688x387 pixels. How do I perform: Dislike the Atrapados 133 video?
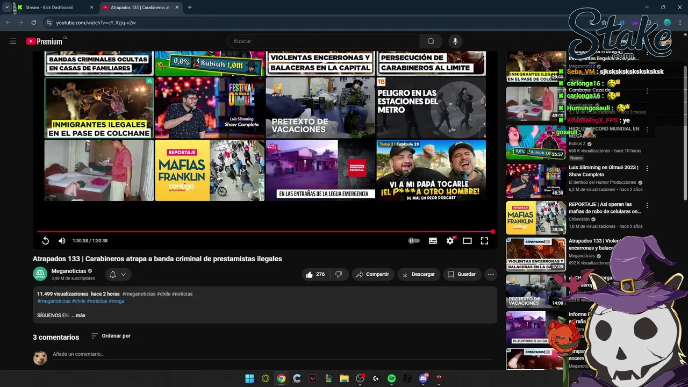coord(339,274)
